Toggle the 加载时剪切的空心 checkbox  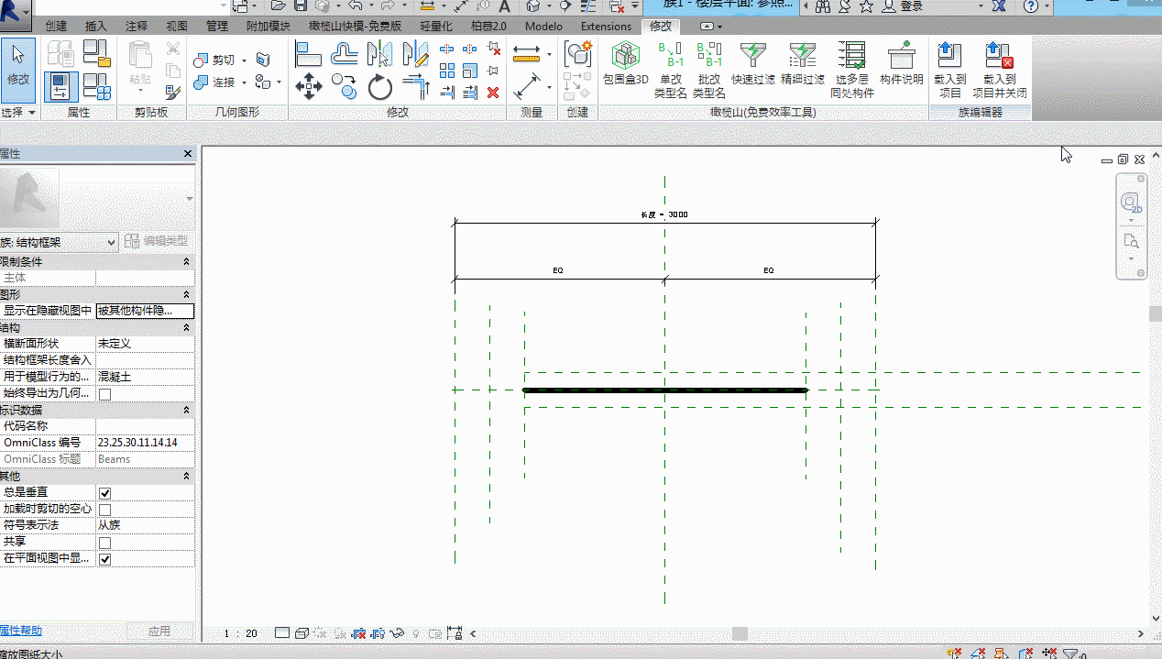coord(104,510)
